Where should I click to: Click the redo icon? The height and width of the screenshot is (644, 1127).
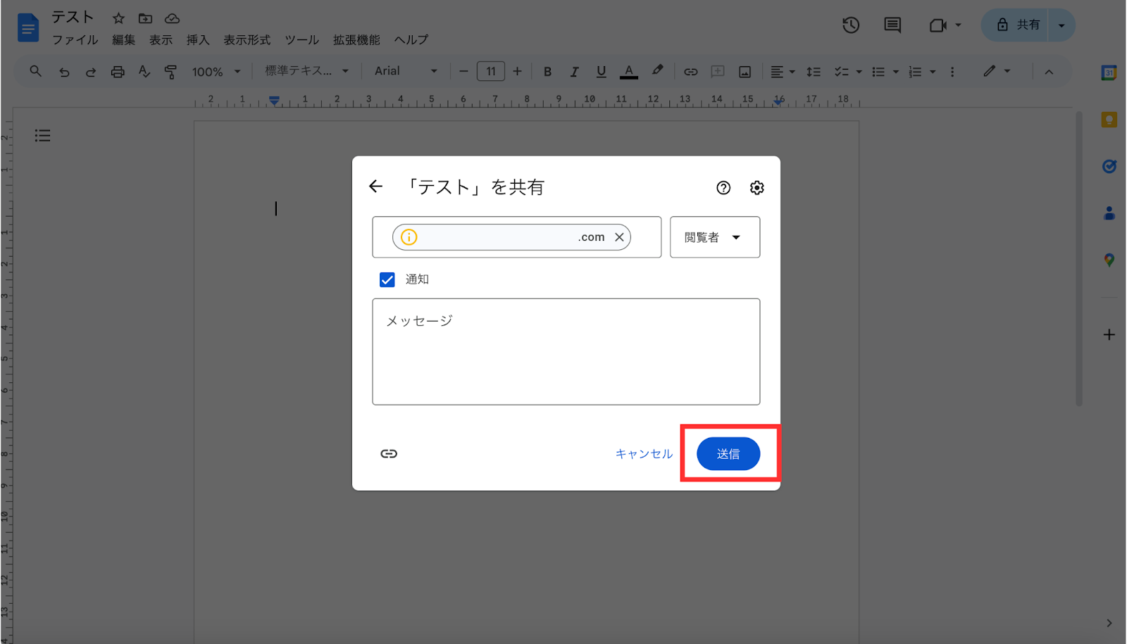[91, 72]
